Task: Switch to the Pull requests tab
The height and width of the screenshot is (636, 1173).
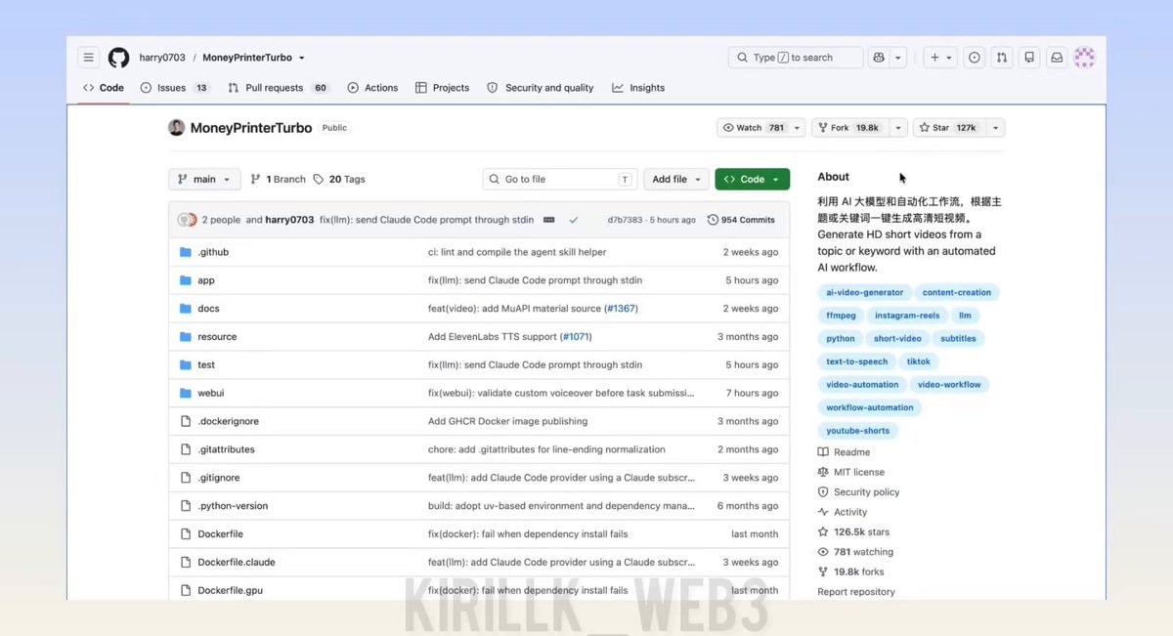Action: (279, 88)
